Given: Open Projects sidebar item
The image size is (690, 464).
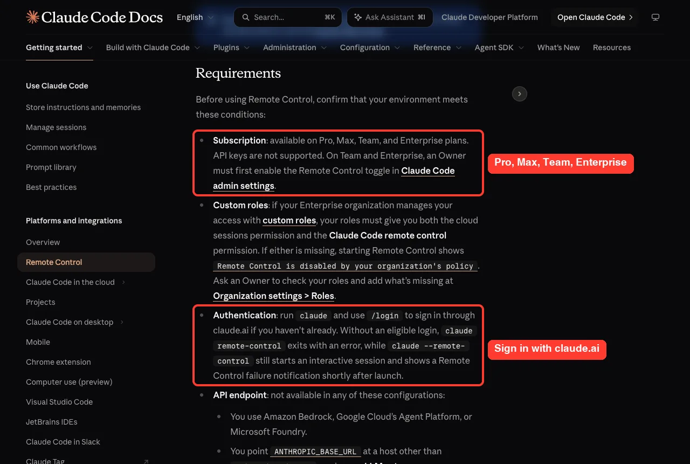Looking at the screenshot, I should 40,302.
